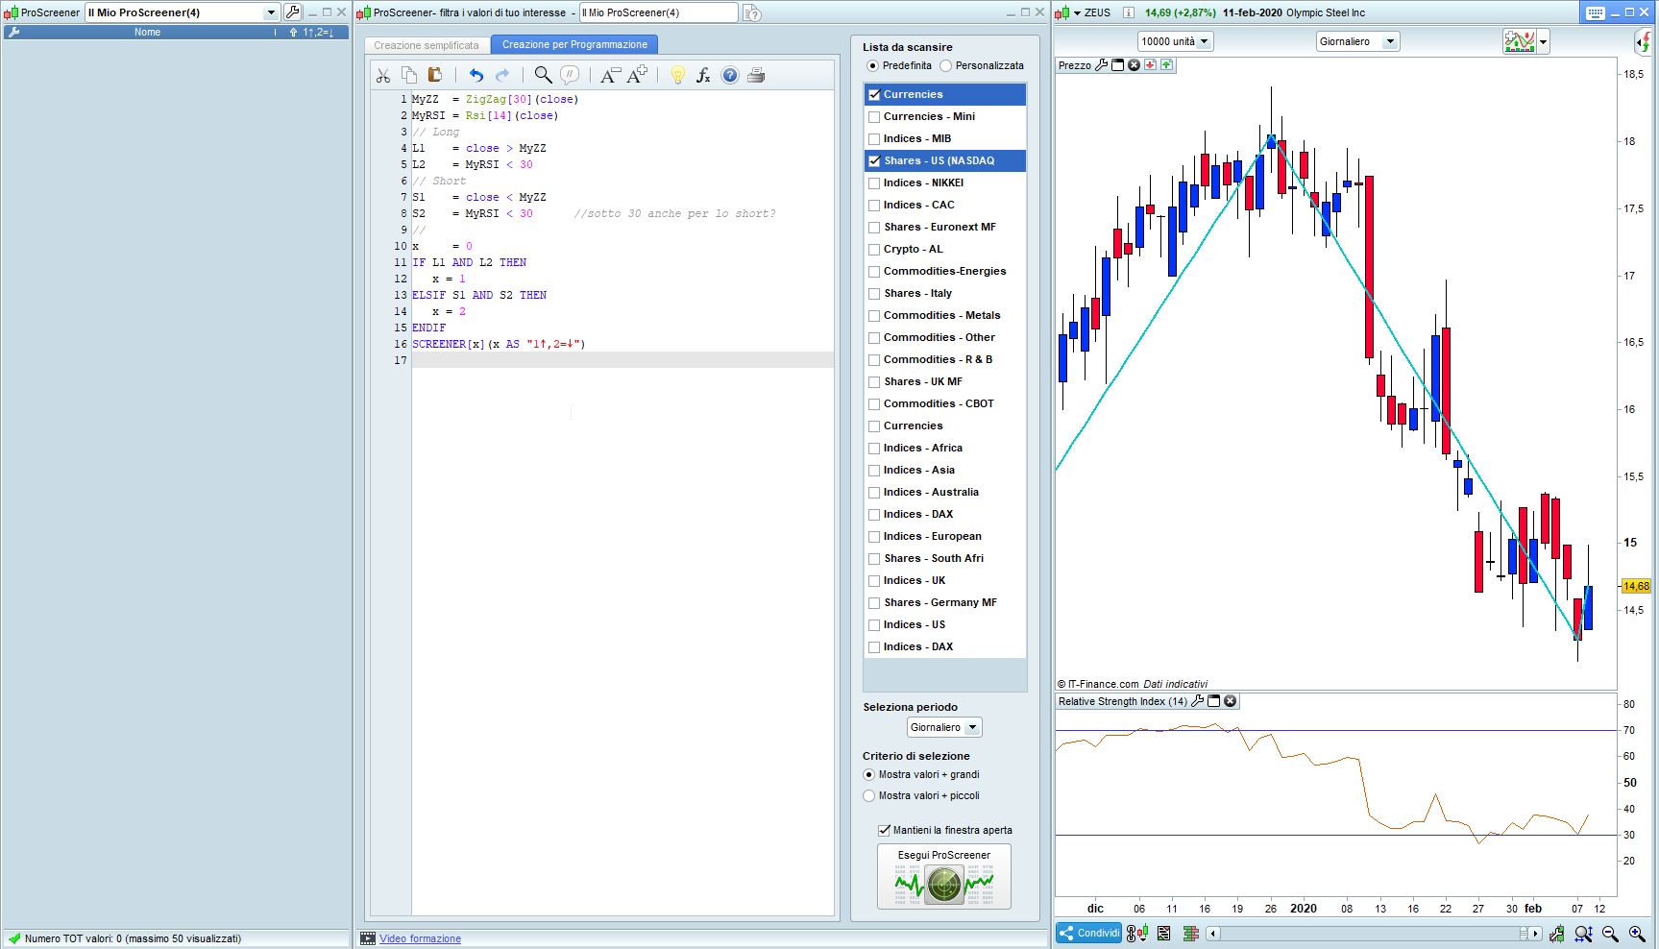Click the undo arrow in code editor
The image size is (1659, 949).
click(x=476, y=75)
